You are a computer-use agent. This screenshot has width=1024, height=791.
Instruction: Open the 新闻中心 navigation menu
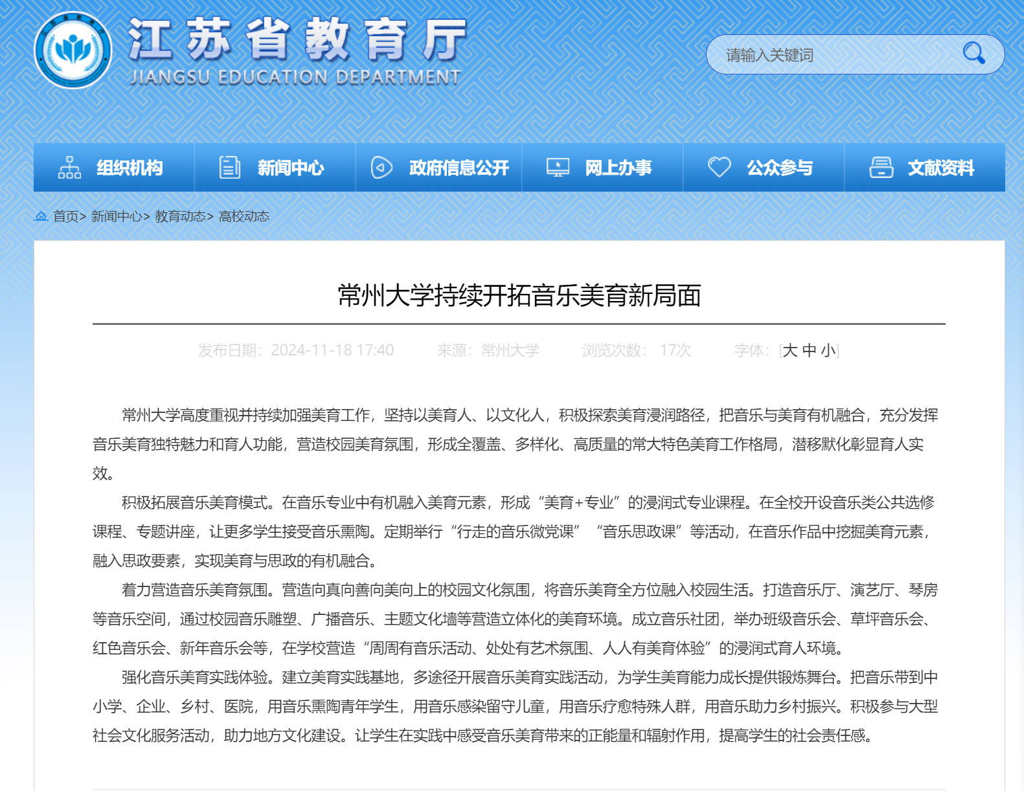290,168
